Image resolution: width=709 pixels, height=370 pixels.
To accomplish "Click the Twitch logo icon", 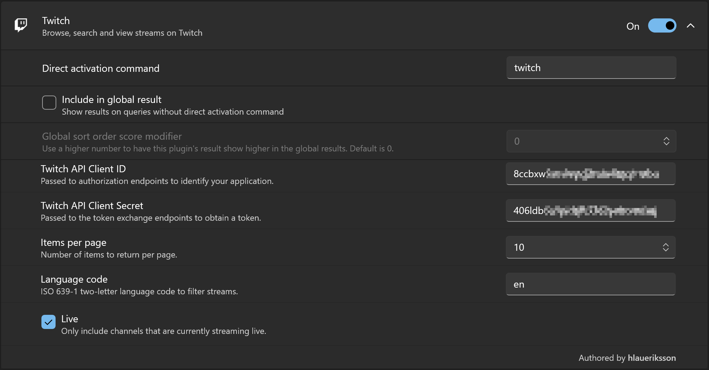I will click(x=21, y=25).
